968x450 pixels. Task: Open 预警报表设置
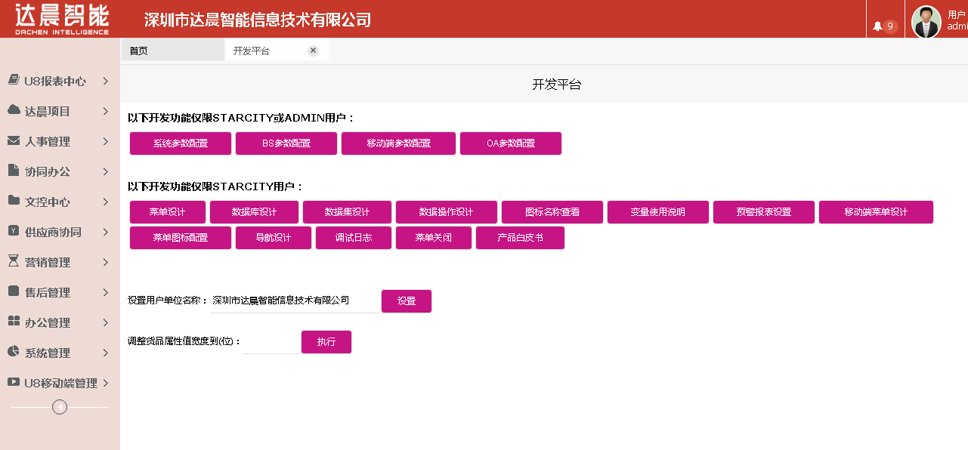tap(764, 212)
